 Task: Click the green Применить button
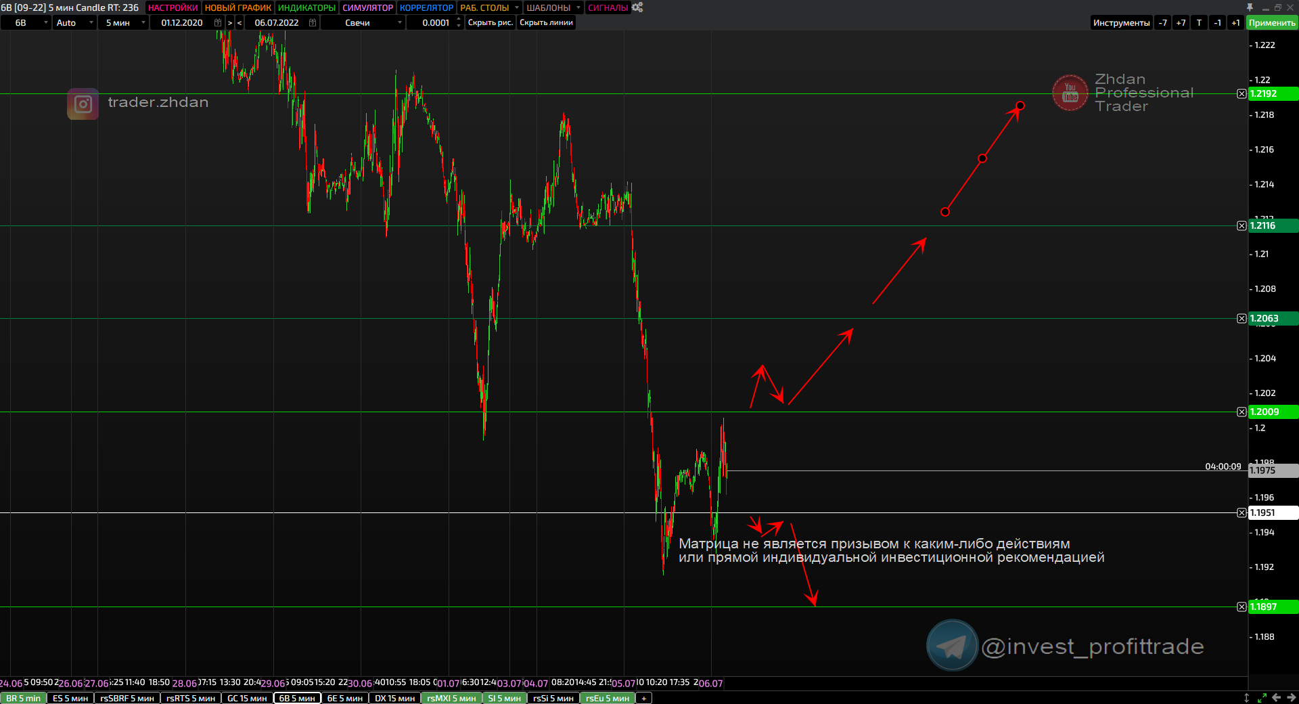pos(1272,22)
